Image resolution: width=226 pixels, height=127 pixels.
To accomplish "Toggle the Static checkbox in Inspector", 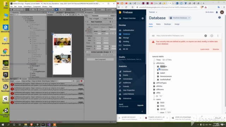I will [x=109, y=16].
